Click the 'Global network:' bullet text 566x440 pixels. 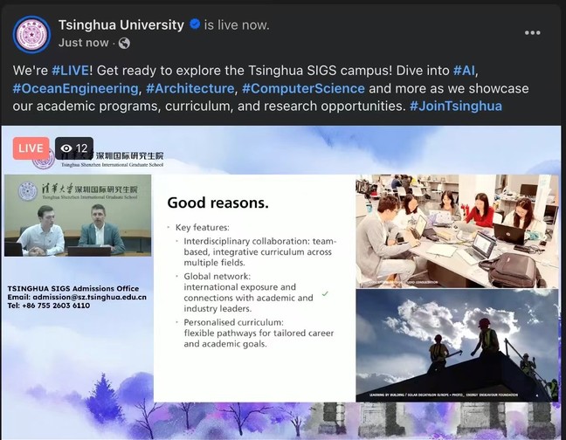pos(217,276)
